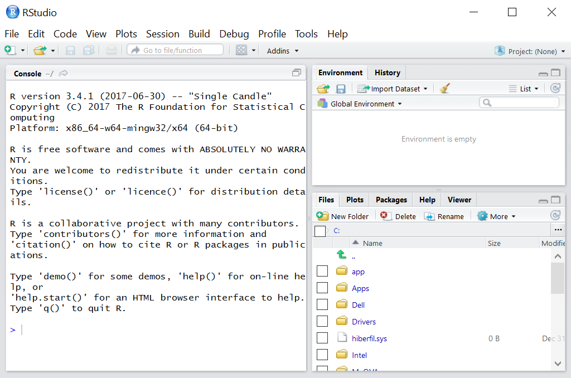Click the print icon in the toolbar
This screenshot has width=571, height=378.
click(111, 50)
